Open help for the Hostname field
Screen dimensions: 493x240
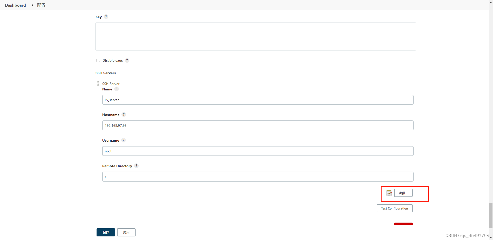(124, 114)
